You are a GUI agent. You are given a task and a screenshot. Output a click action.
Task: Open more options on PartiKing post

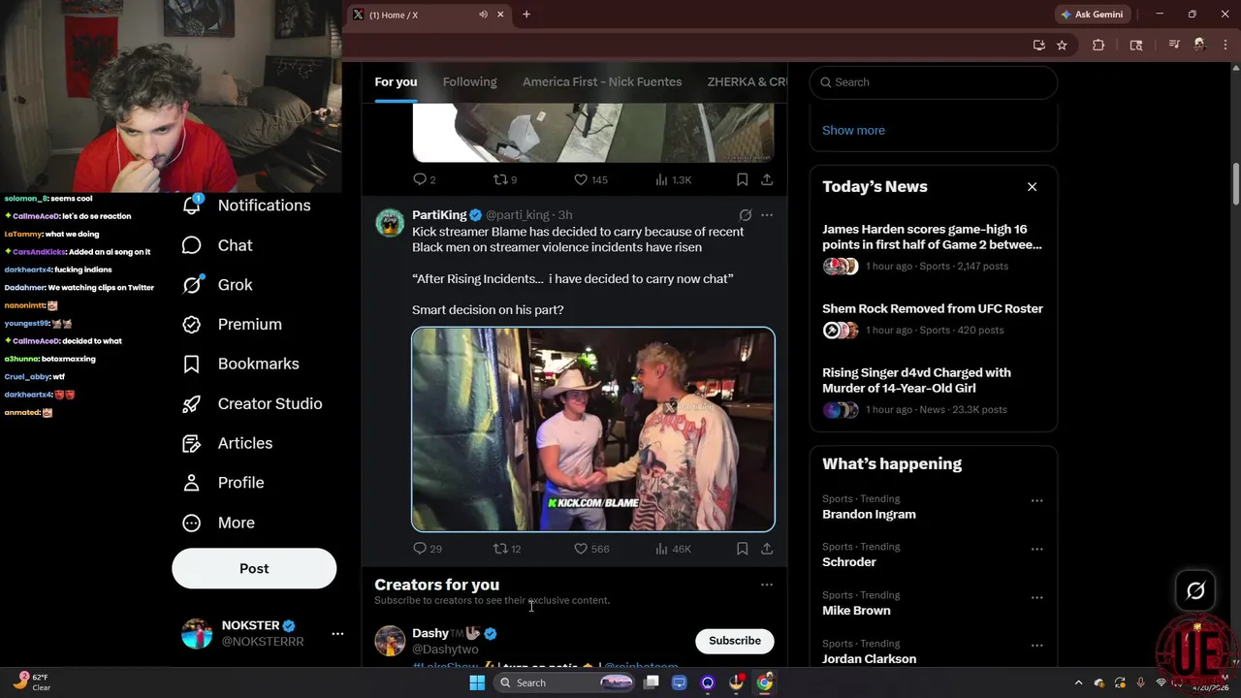[x=767, y=215]
